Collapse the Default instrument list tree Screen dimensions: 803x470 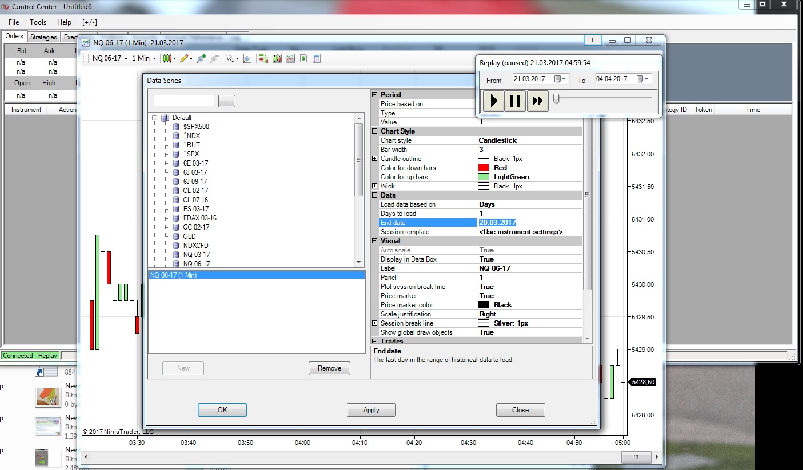coord(154,118)
